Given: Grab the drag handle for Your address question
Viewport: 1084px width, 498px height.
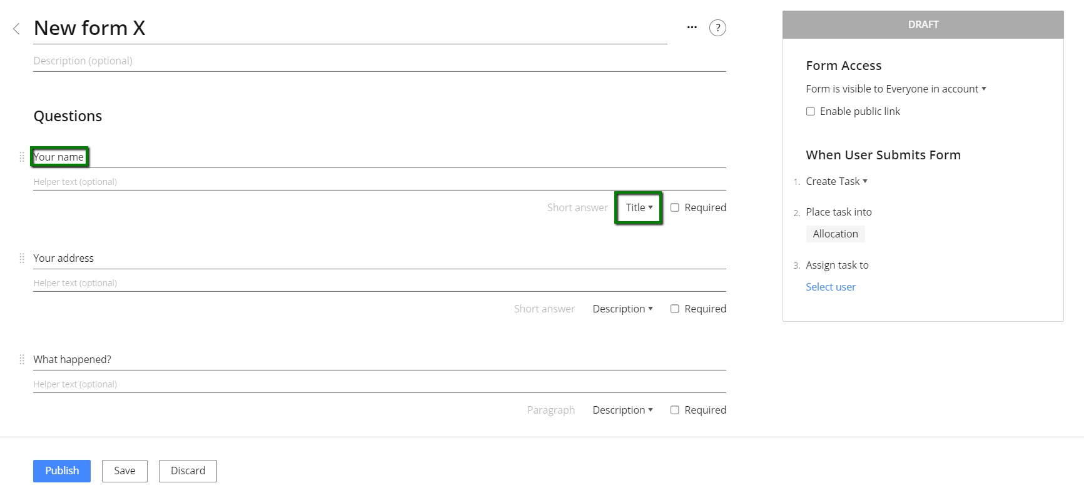Looking at the screenshot, I should 22,258.
